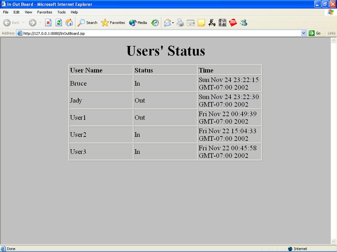The image size is (337, 252).
Task: Click the User Name column header
Action: 101,70
